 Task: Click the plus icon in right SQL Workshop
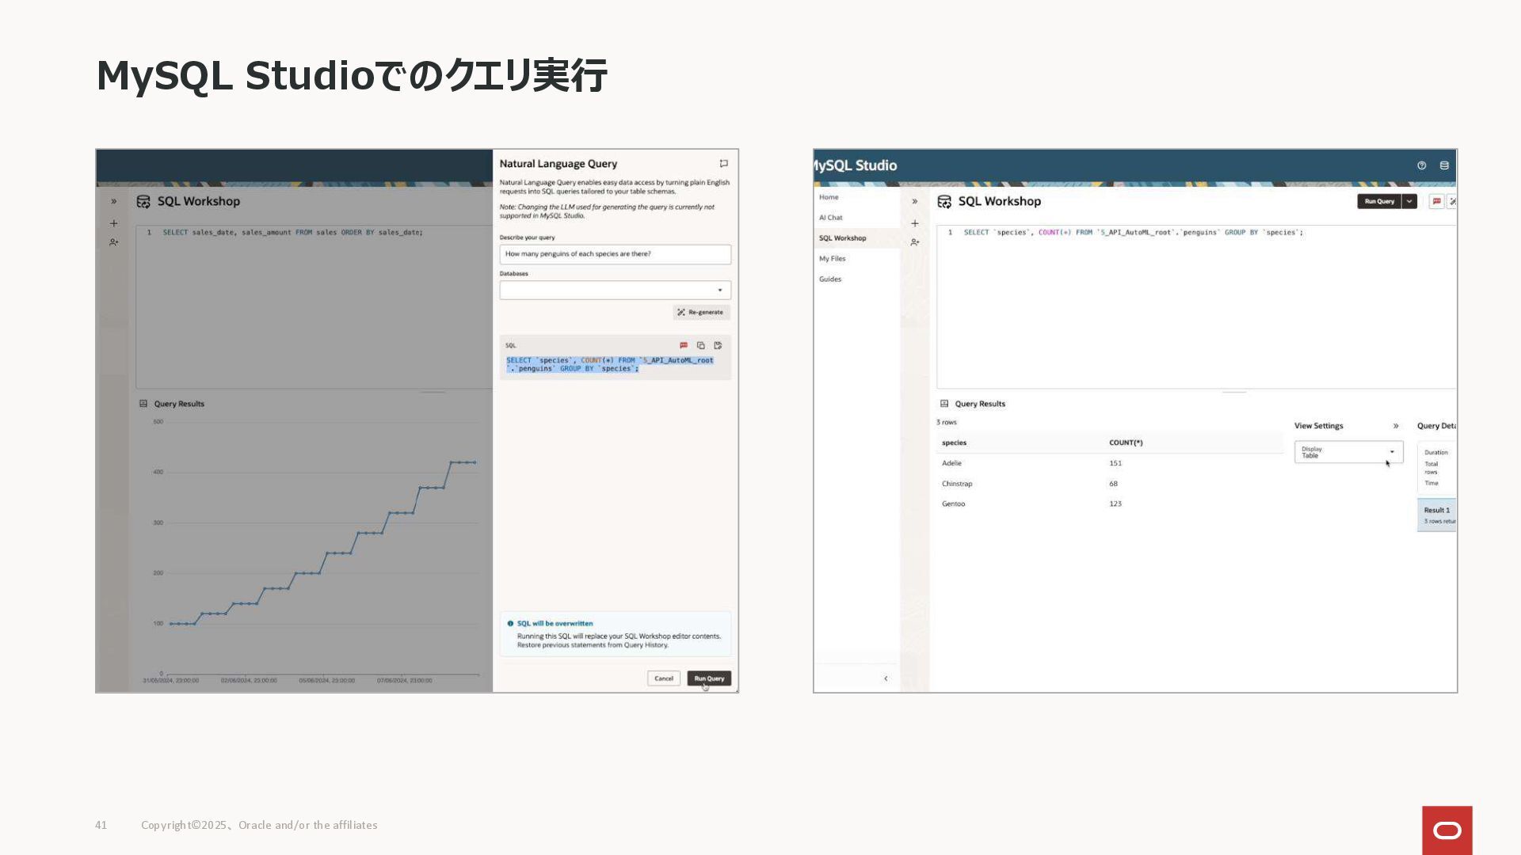(x=915, y=223)
